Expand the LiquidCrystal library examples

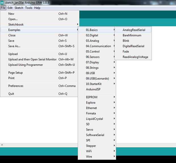click(97, 119)
